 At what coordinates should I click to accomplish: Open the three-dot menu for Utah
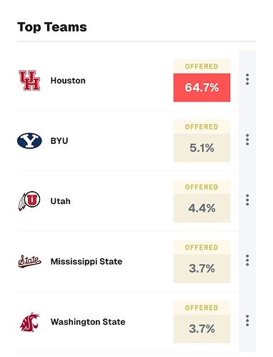247,200
